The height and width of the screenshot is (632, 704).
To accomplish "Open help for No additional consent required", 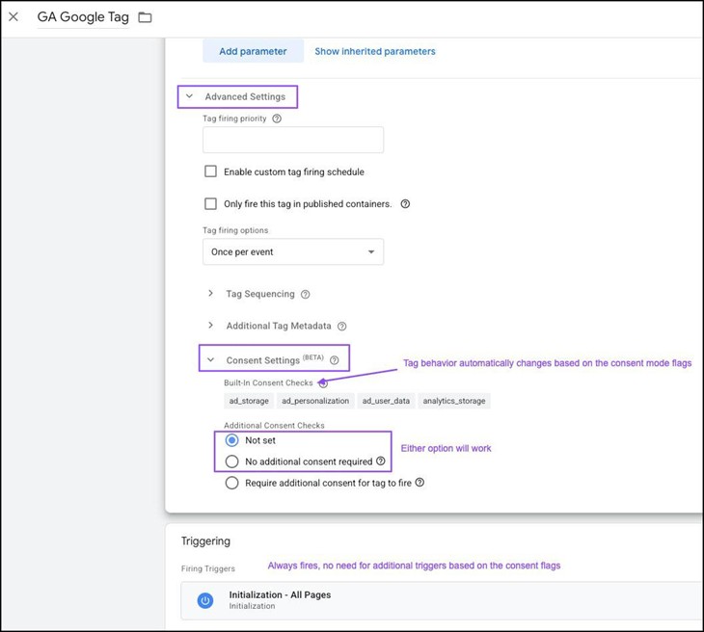I will click(381, 461).
